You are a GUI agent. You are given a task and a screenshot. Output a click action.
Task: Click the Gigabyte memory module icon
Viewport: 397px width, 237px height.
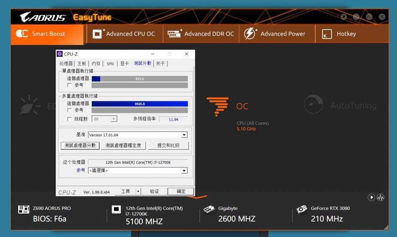coord(209,210)
